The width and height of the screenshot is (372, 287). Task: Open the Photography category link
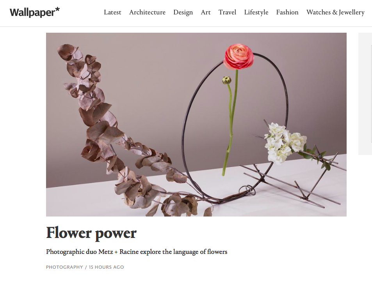(x=64, y=267)
